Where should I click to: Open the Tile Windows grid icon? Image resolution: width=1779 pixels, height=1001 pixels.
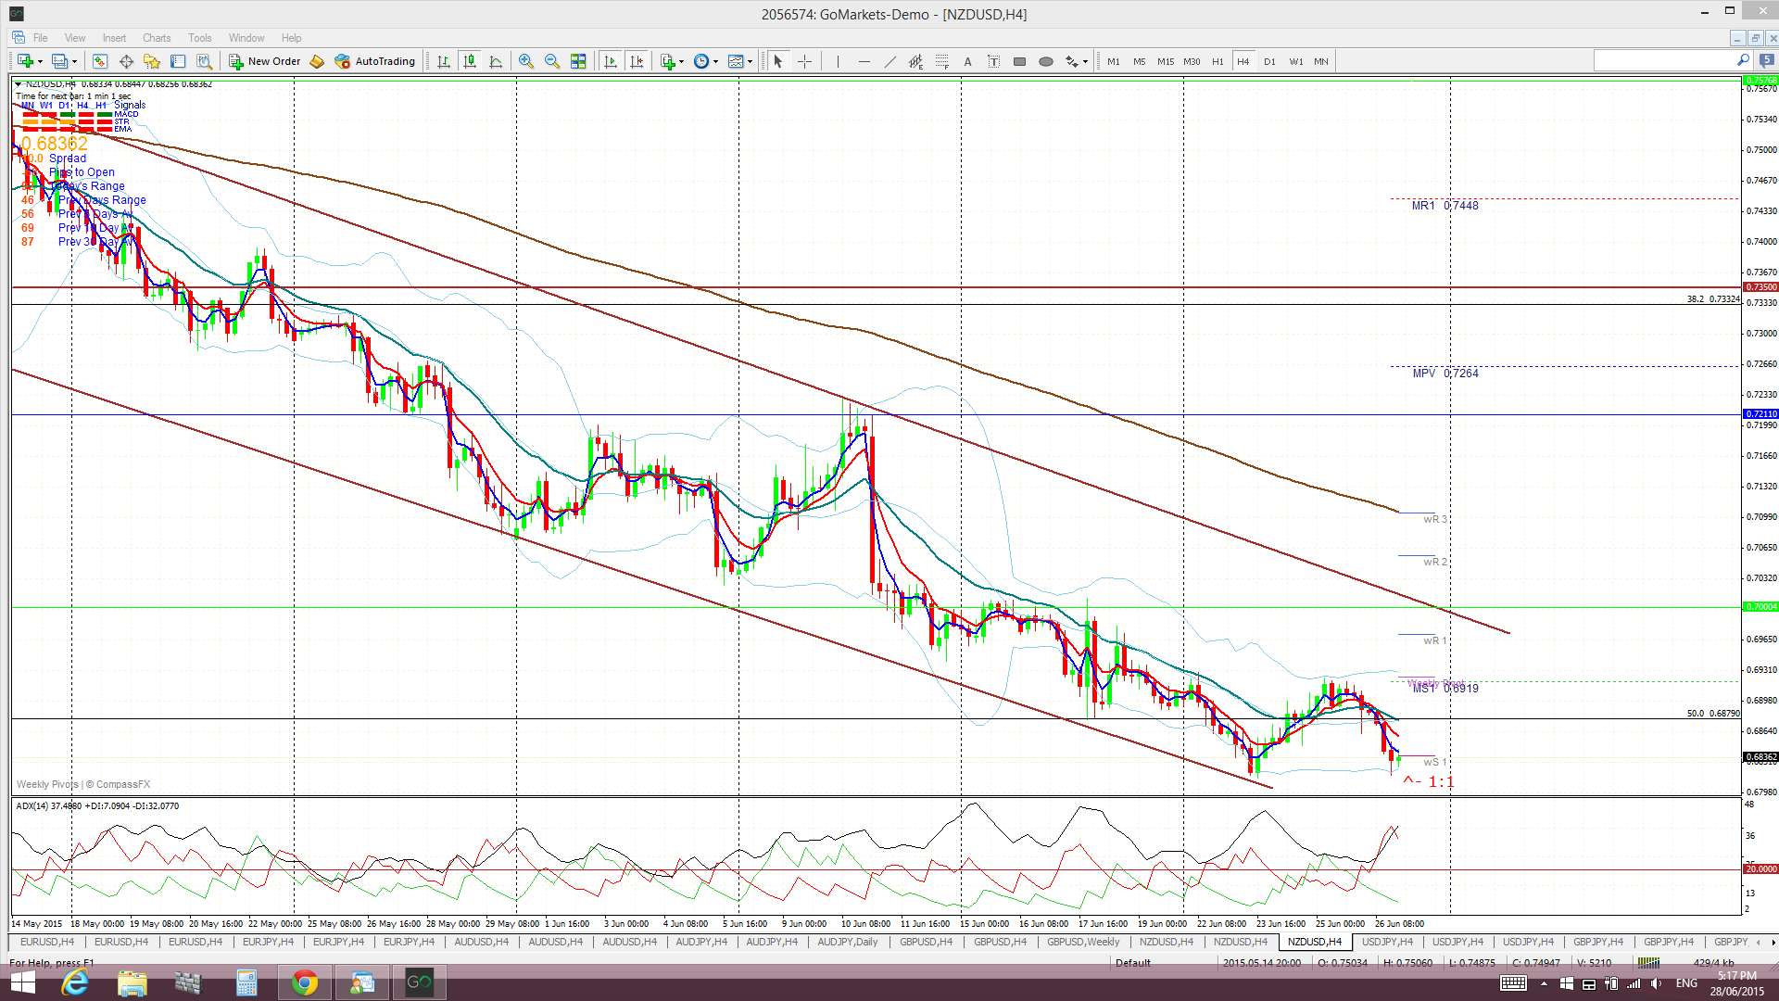coord(578,61)
